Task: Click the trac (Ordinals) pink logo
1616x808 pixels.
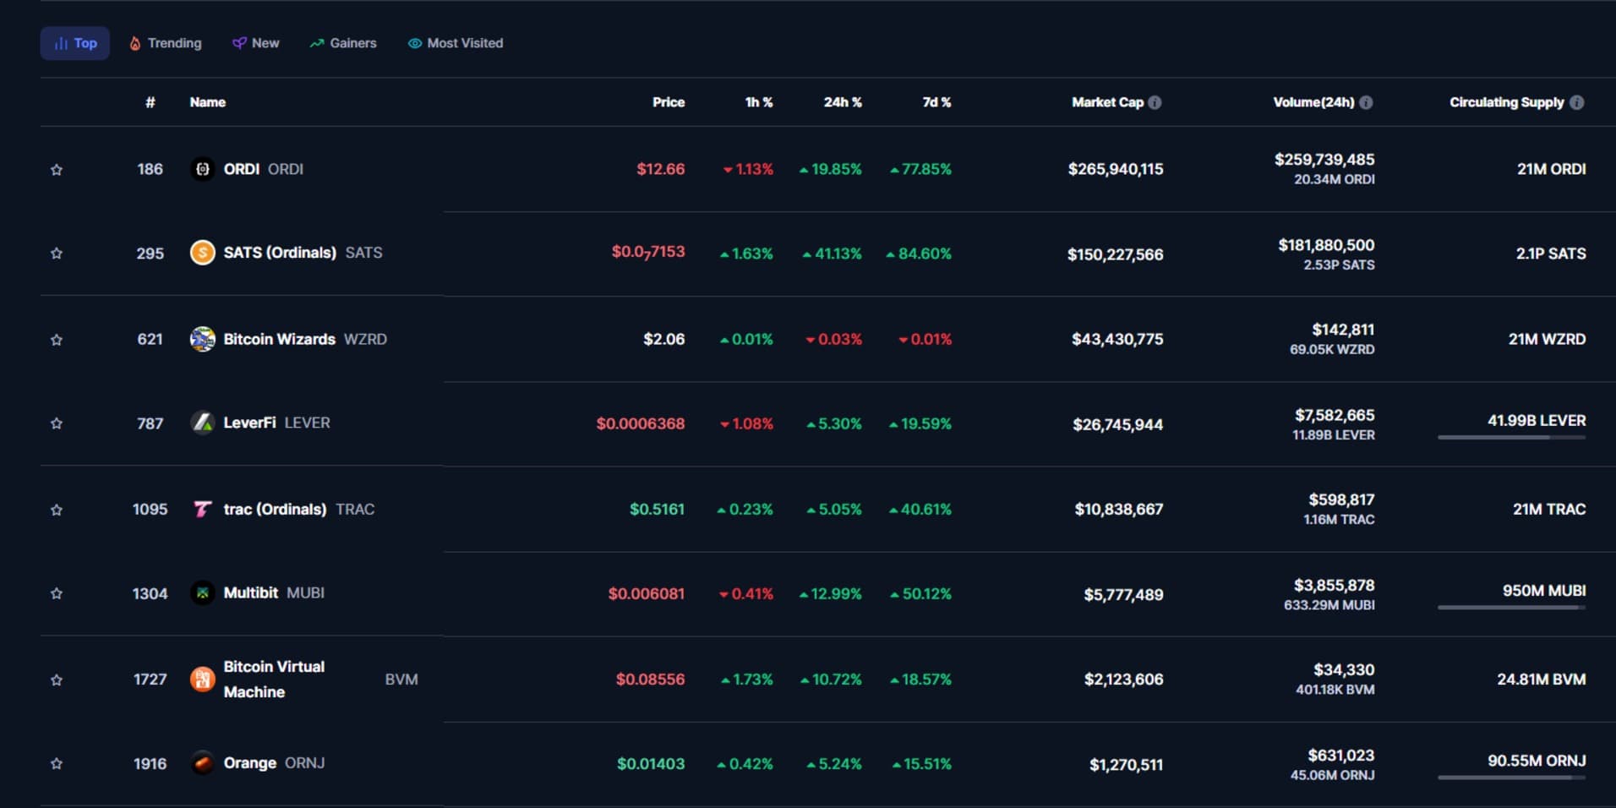Action: pos(202,509)
